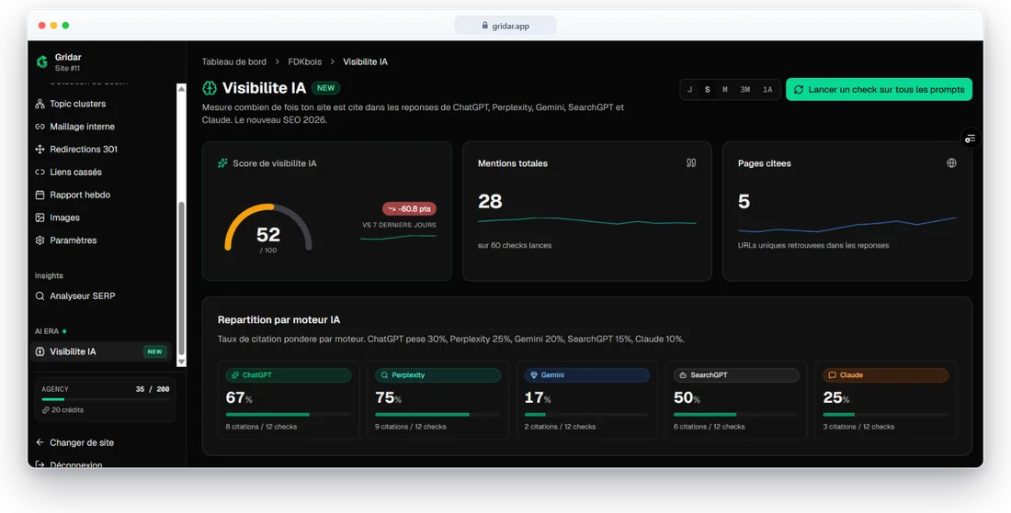The height and width of the screenshot is (513, 1011).
Task: Click the Rapport hebdo calendar icon
Action: point(40,195)
